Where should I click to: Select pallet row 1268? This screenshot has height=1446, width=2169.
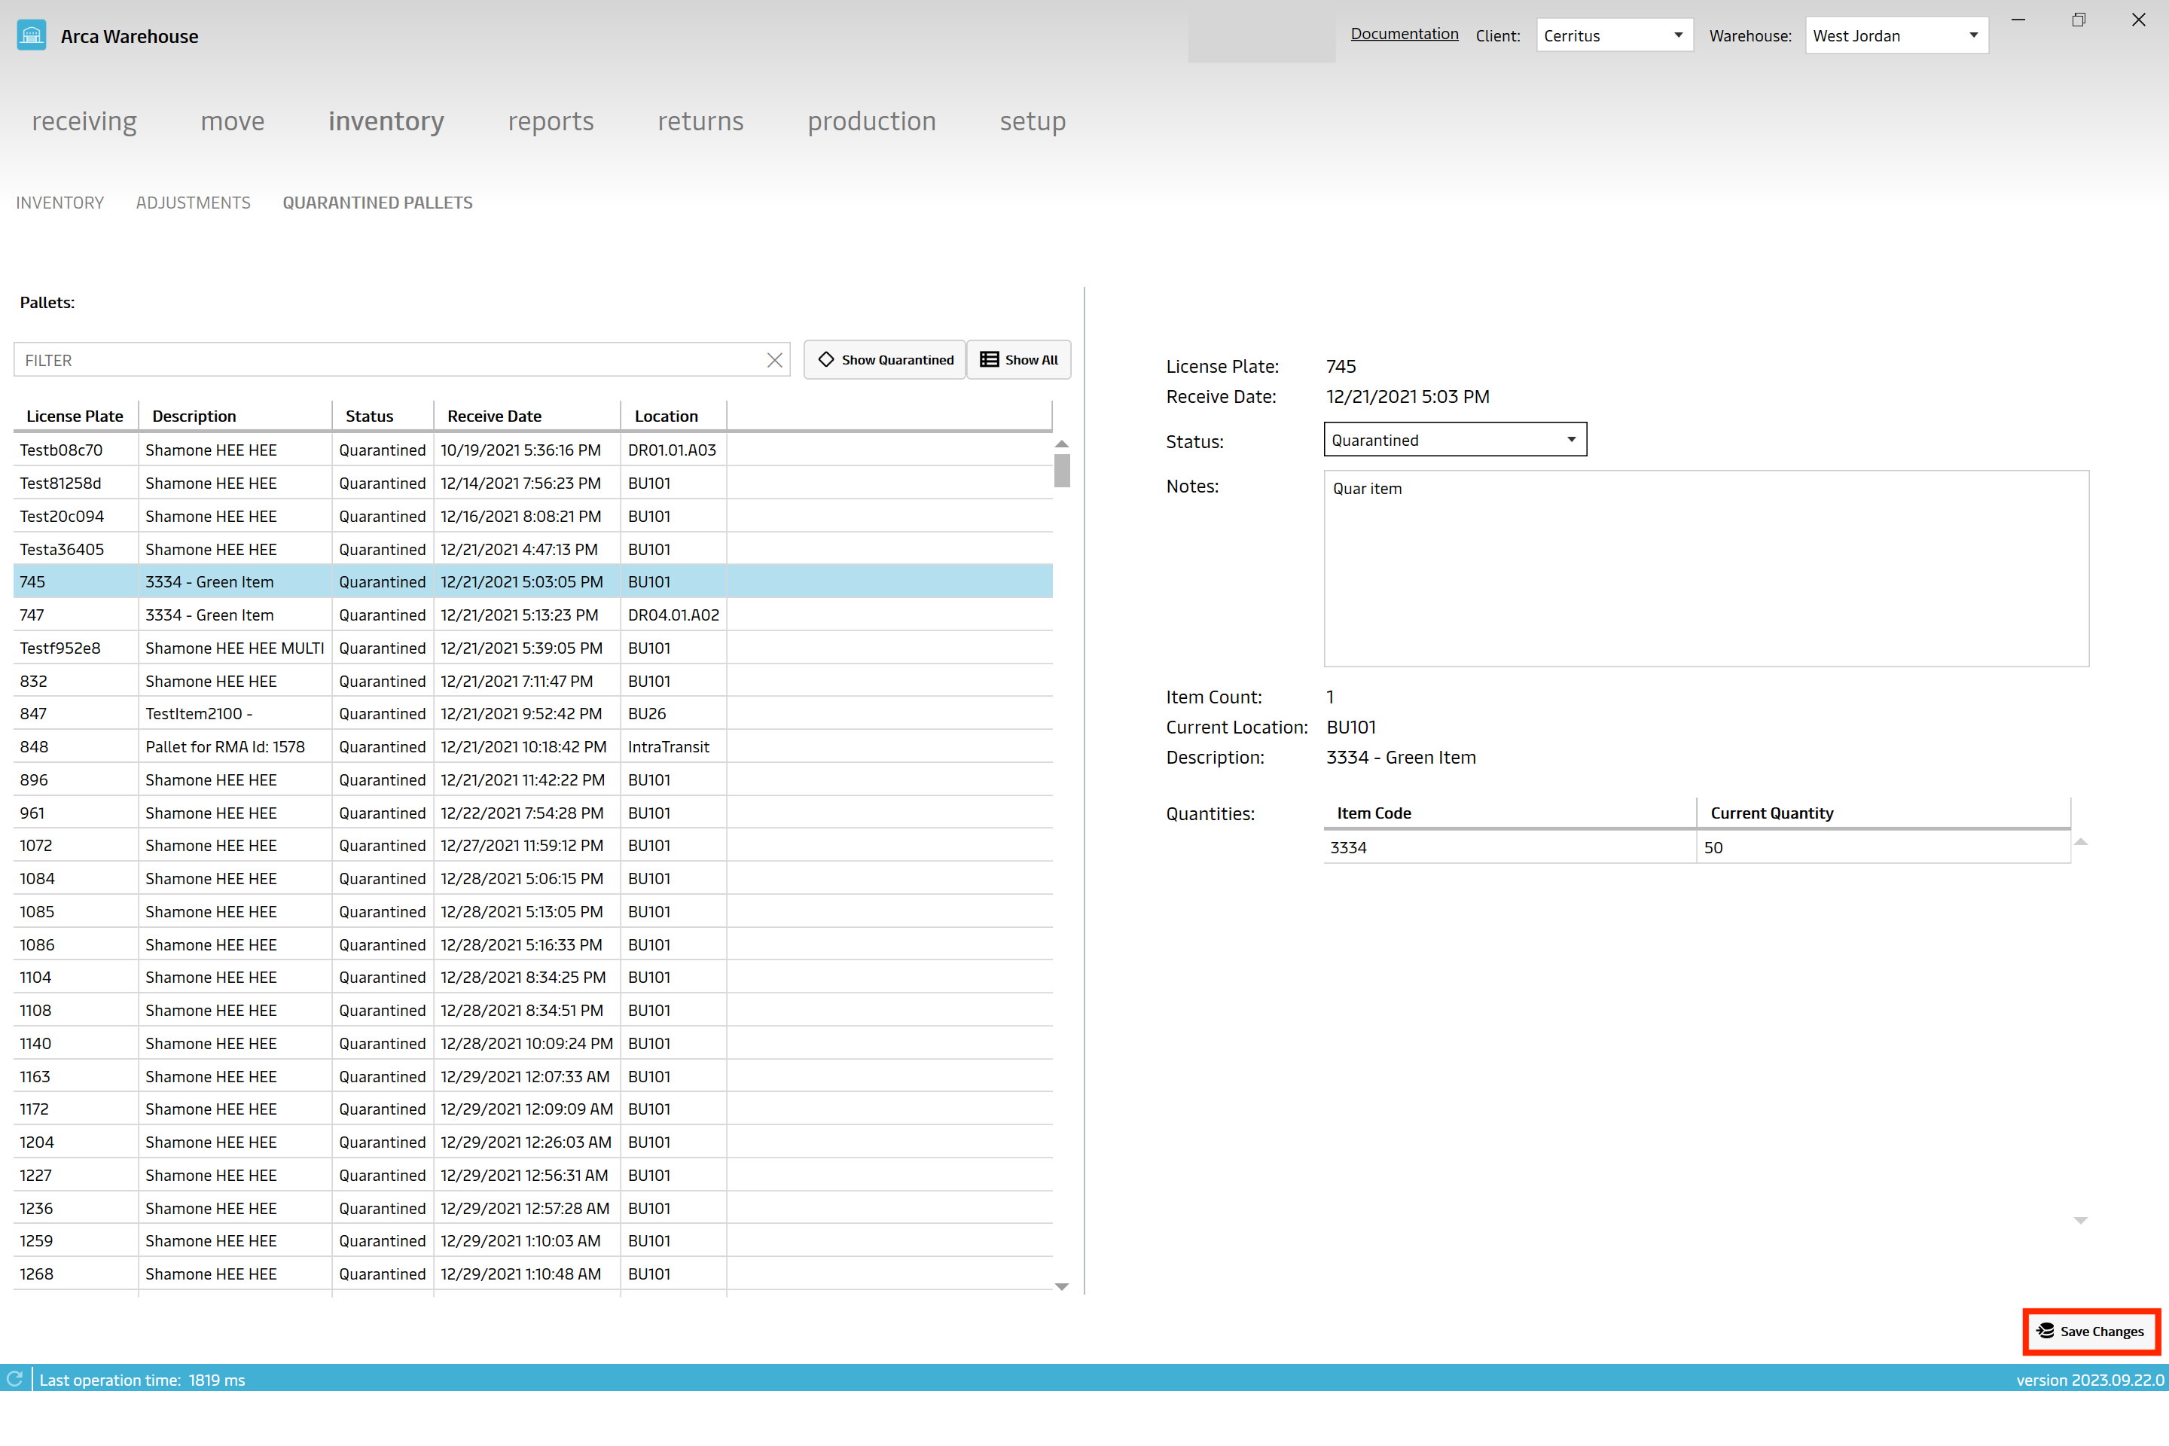click(x=533, y=1274)
